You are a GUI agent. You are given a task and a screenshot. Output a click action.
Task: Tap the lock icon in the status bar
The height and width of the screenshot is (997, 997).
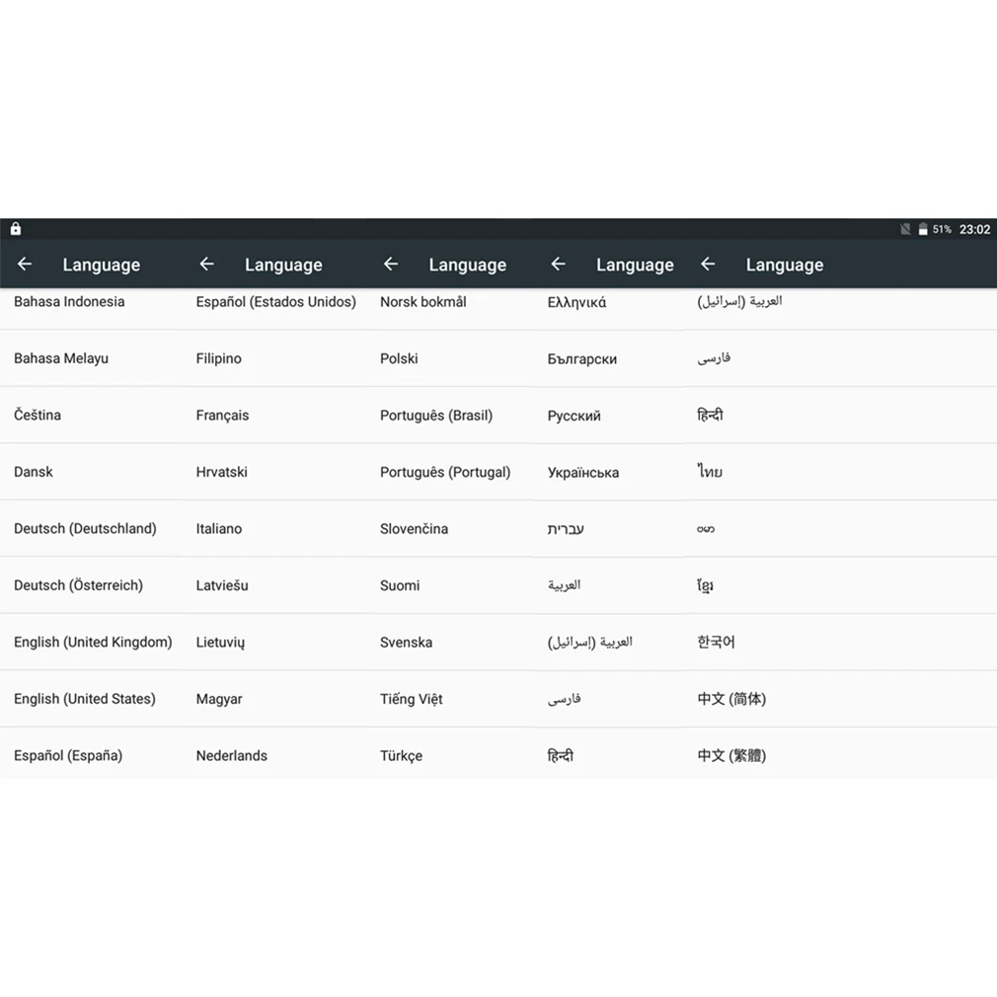pyautogui.click(x=16, y=229)
